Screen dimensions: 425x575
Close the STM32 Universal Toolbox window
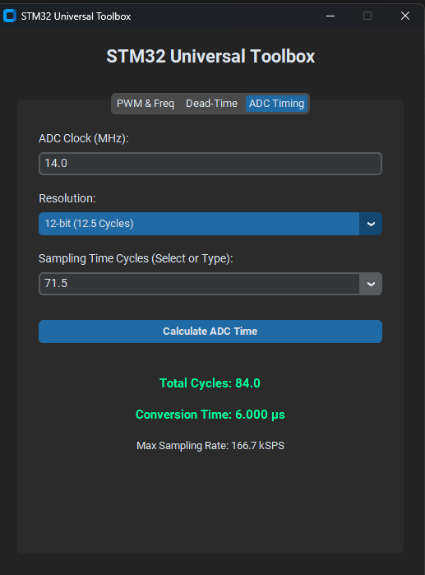[404, 16]
